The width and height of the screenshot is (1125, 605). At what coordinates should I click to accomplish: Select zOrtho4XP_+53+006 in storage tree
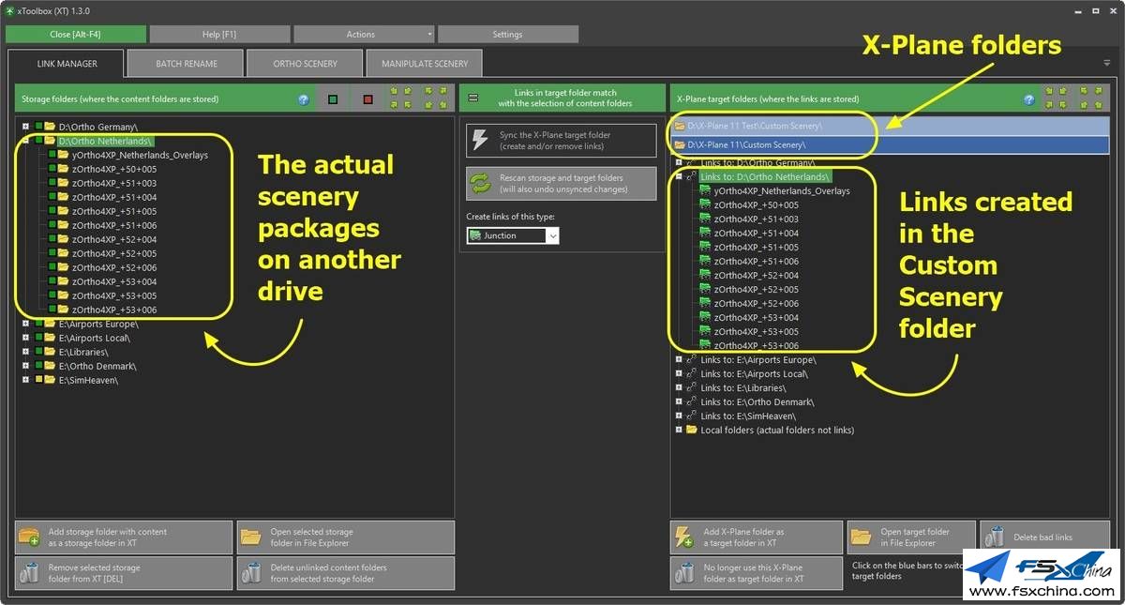114,310
